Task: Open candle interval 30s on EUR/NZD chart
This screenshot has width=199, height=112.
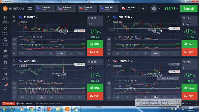Action: click(x=14, y=44)
